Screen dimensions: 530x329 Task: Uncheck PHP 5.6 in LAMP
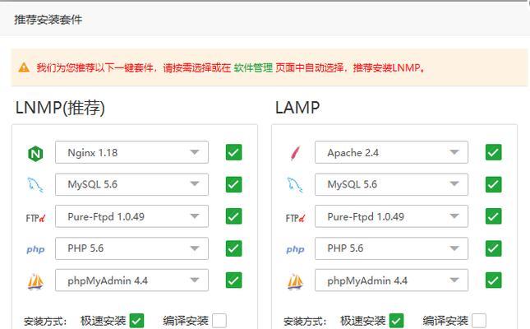tap(494, 248)
